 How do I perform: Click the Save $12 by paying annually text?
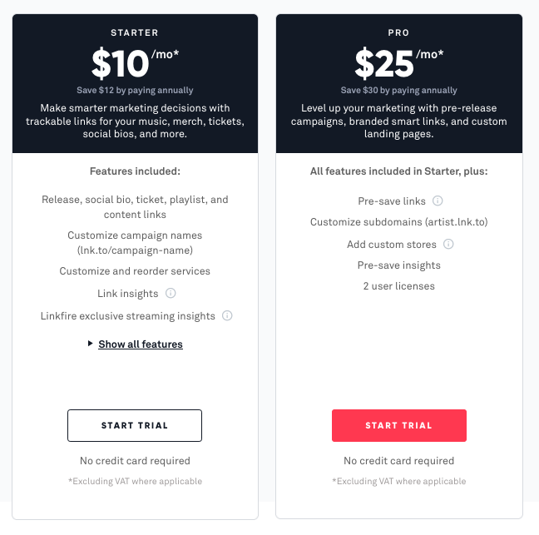135,90
